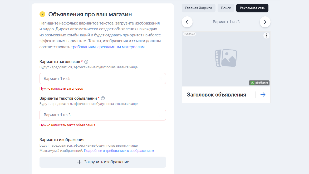309x174 pixels.
Task: Click the plus icon on upload button
Action: point(79,162)
